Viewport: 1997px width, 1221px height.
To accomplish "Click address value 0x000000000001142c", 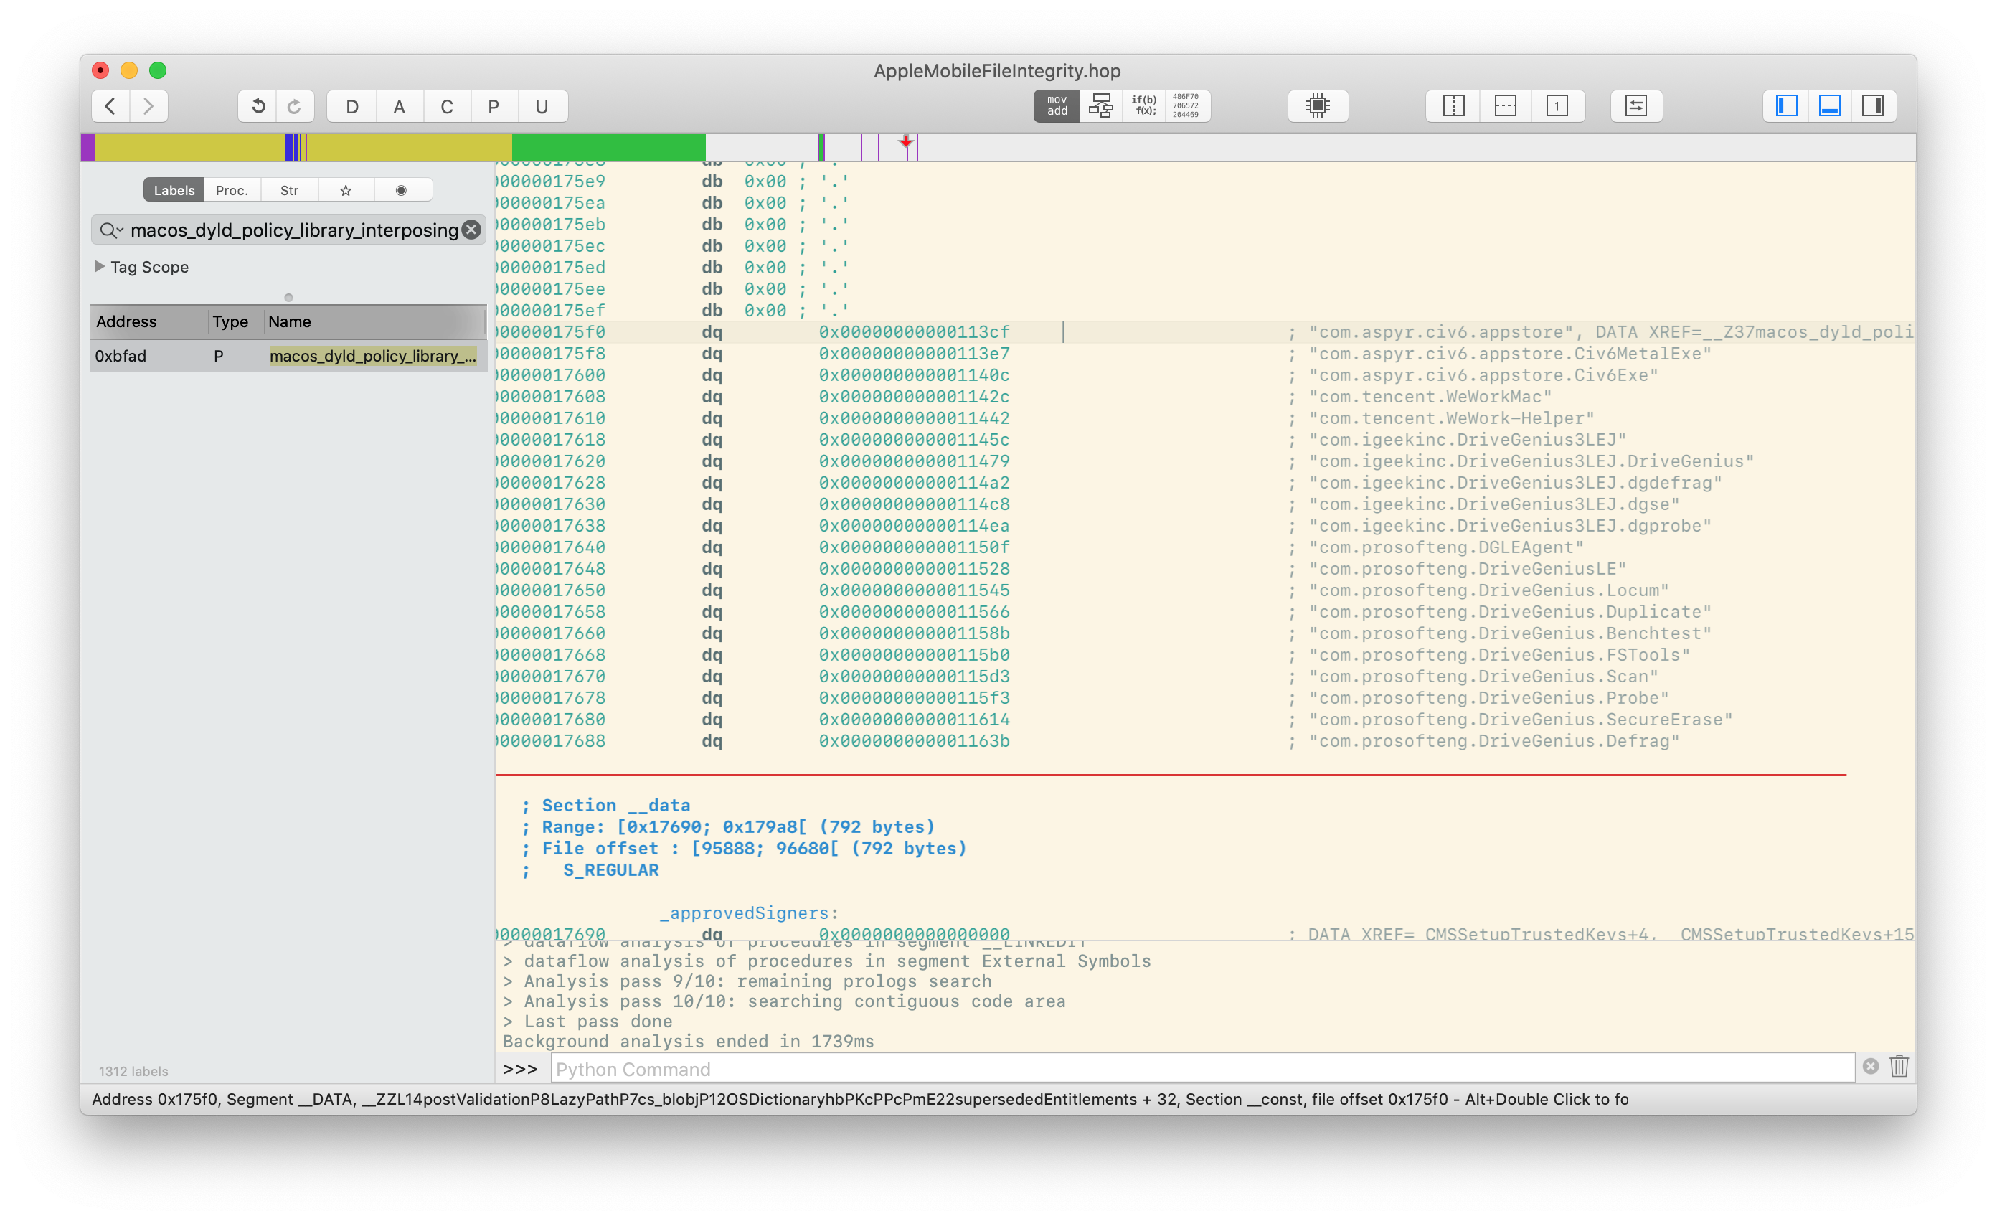I will click(914, 397).
